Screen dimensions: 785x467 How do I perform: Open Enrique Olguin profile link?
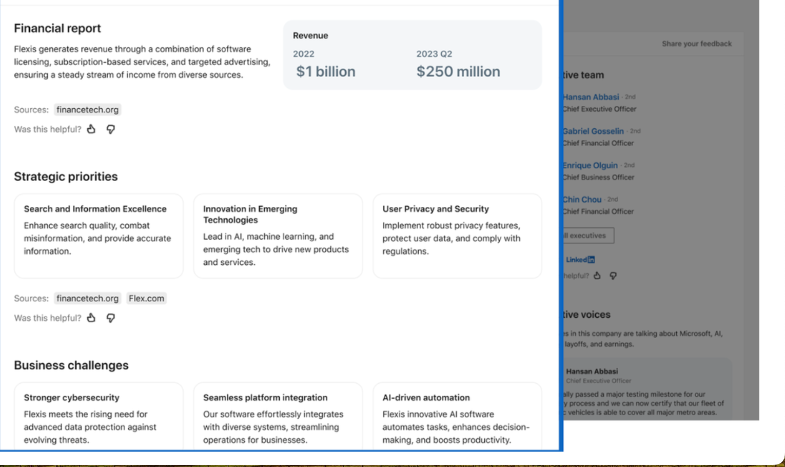[x=591, y=165]
